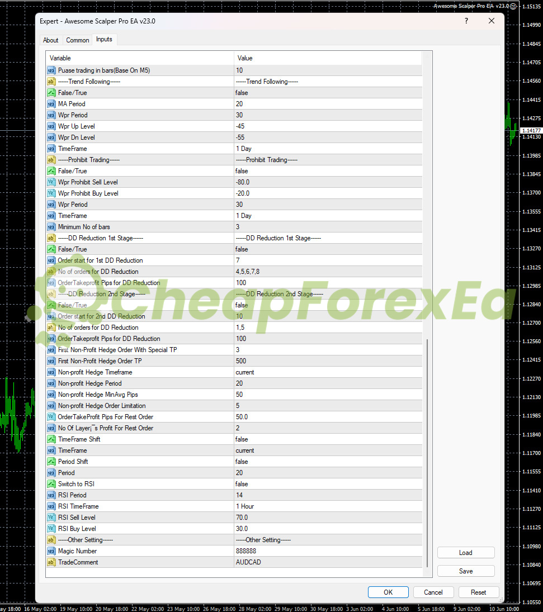
Task: Click the Save button
Action: 466,571
